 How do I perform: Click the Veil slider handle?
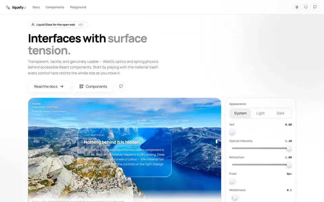[232, 132]
